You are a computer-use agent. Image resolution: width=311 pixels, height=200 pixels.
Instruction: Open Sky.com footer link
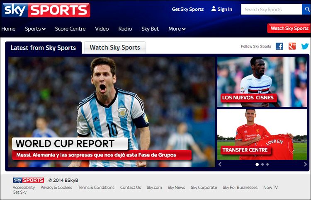click(x=154, y=187)
